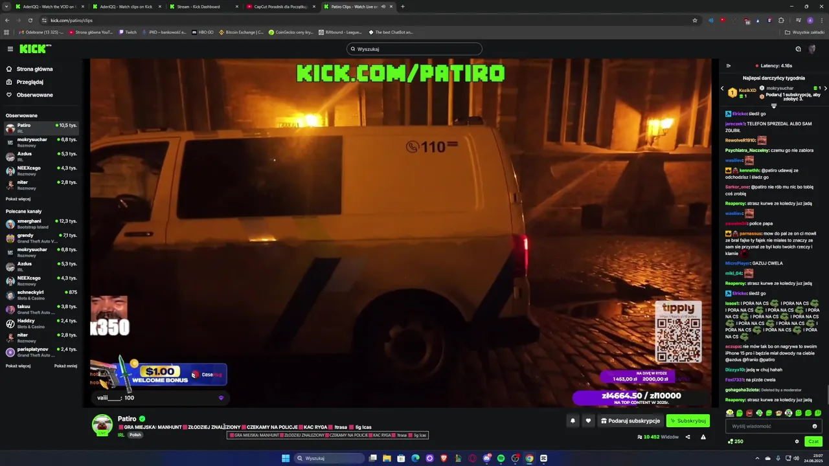
Task: Click the Polish language tag
Action: [135, 435]
